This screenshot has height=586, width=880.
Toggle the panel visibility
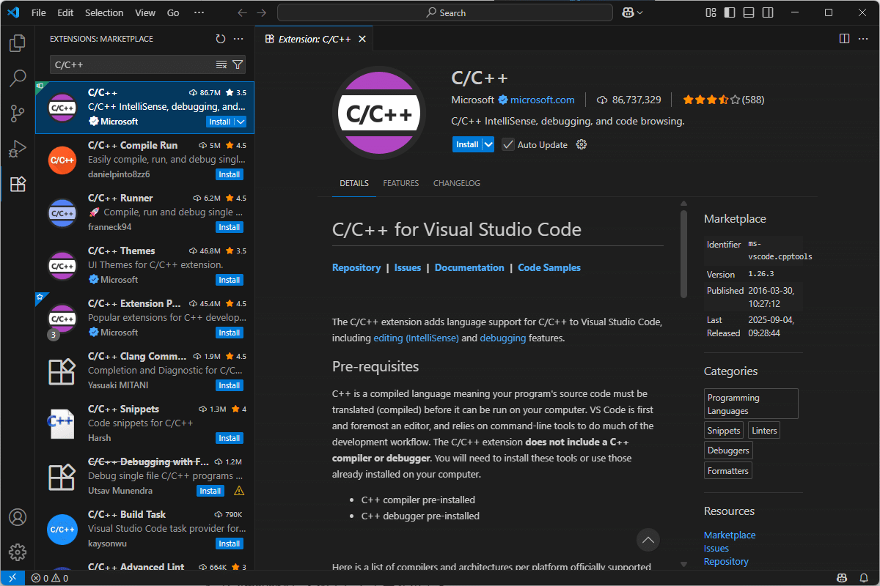[749, 12]
